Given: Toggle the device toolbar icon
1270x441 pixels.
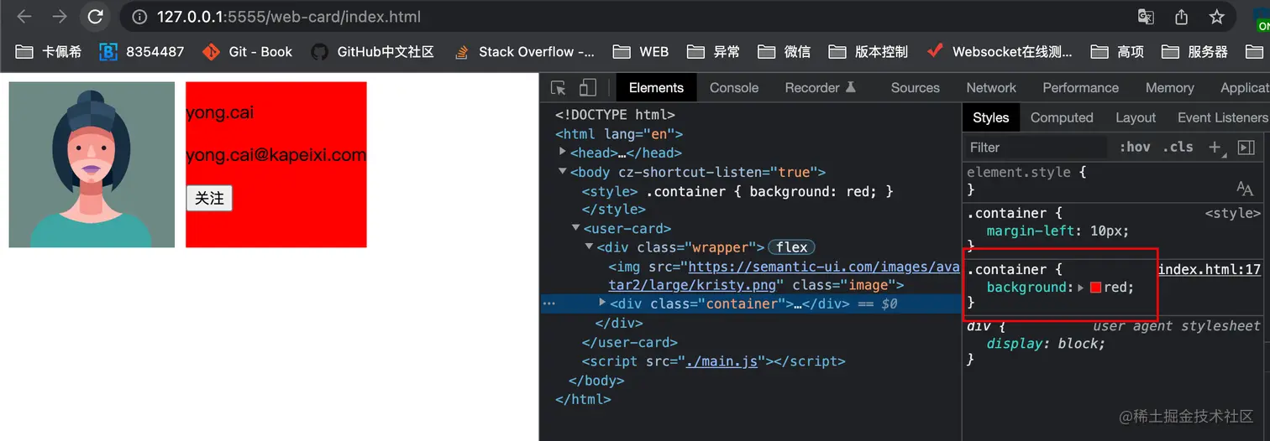Looking at the screenshot, I should [588, 87].
